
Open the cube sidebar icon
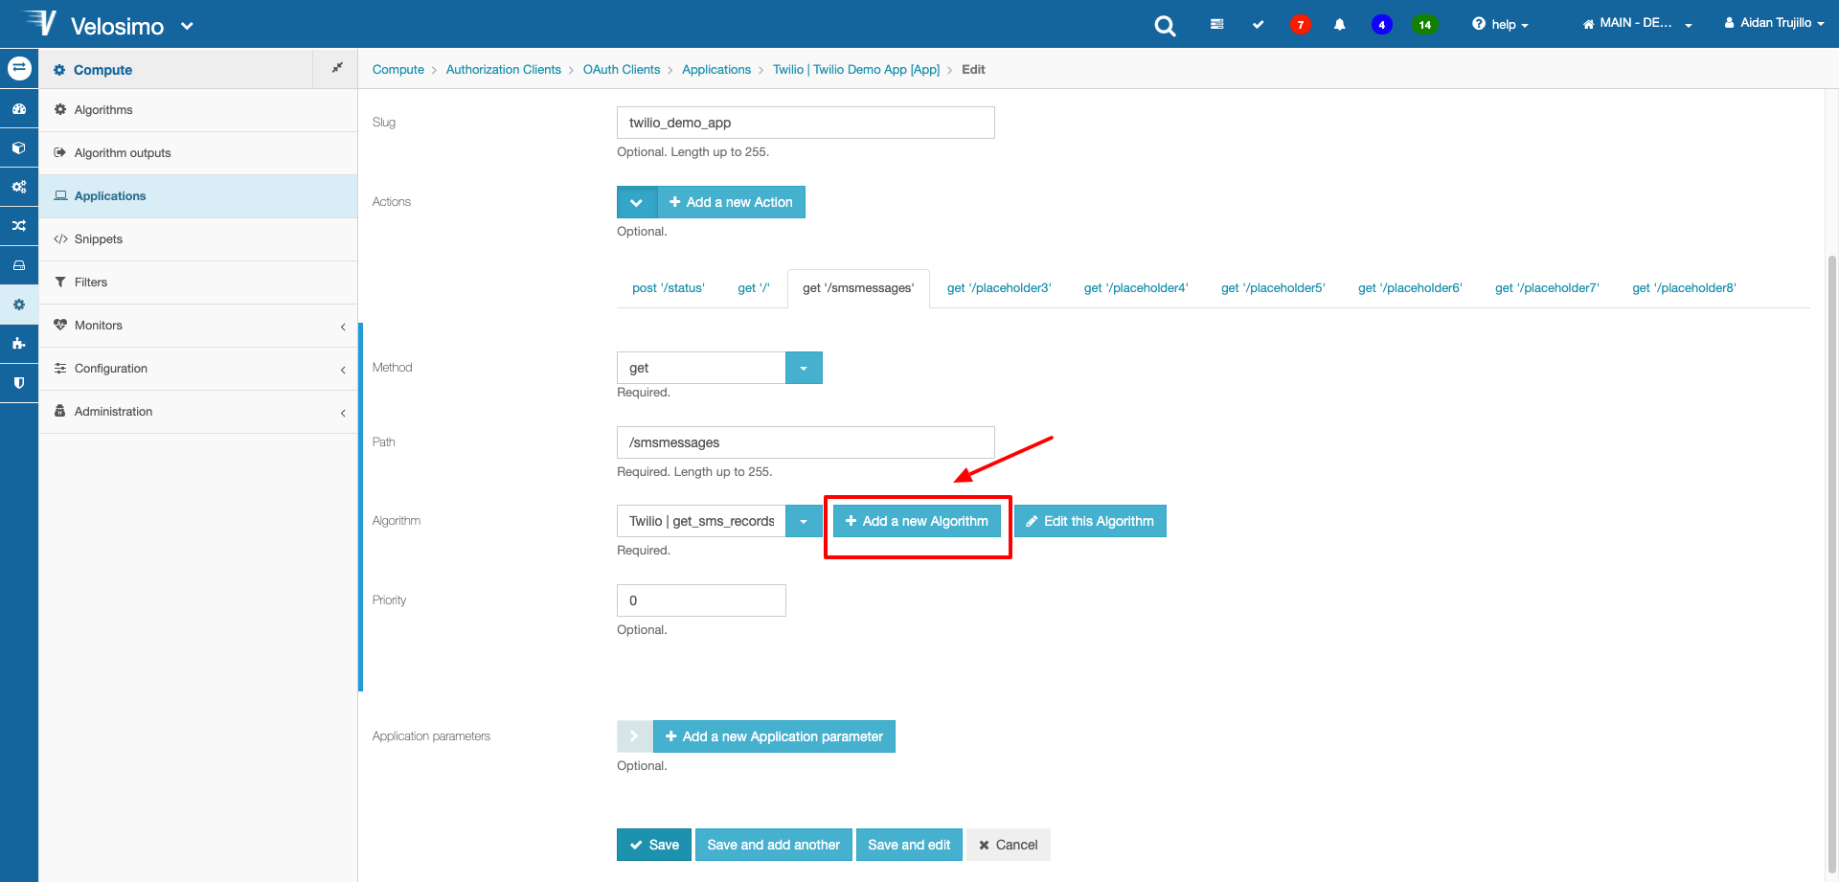(x=19, y=148)
